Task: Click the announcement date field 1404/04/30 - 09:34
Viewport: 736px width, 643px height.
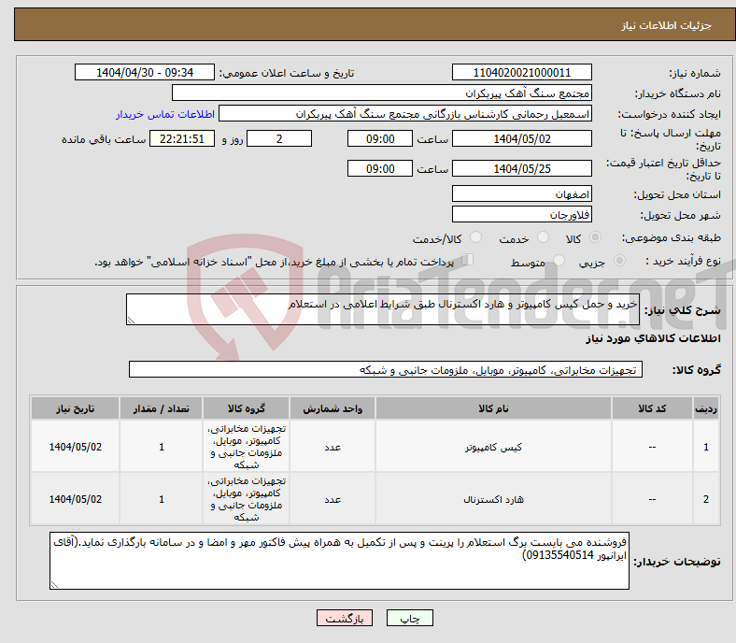Action: click(x=145, y=72)
